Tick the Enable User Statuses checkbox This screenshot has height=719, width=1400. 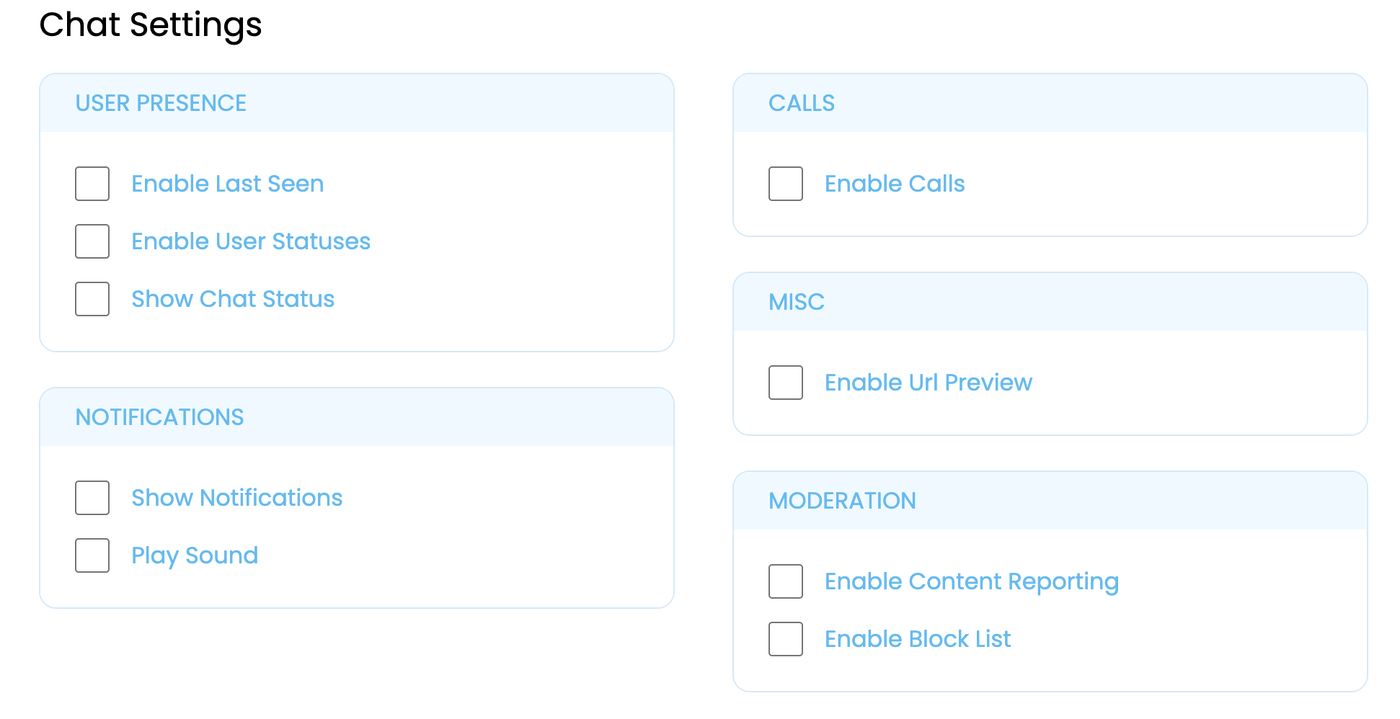tap(92, 241)
